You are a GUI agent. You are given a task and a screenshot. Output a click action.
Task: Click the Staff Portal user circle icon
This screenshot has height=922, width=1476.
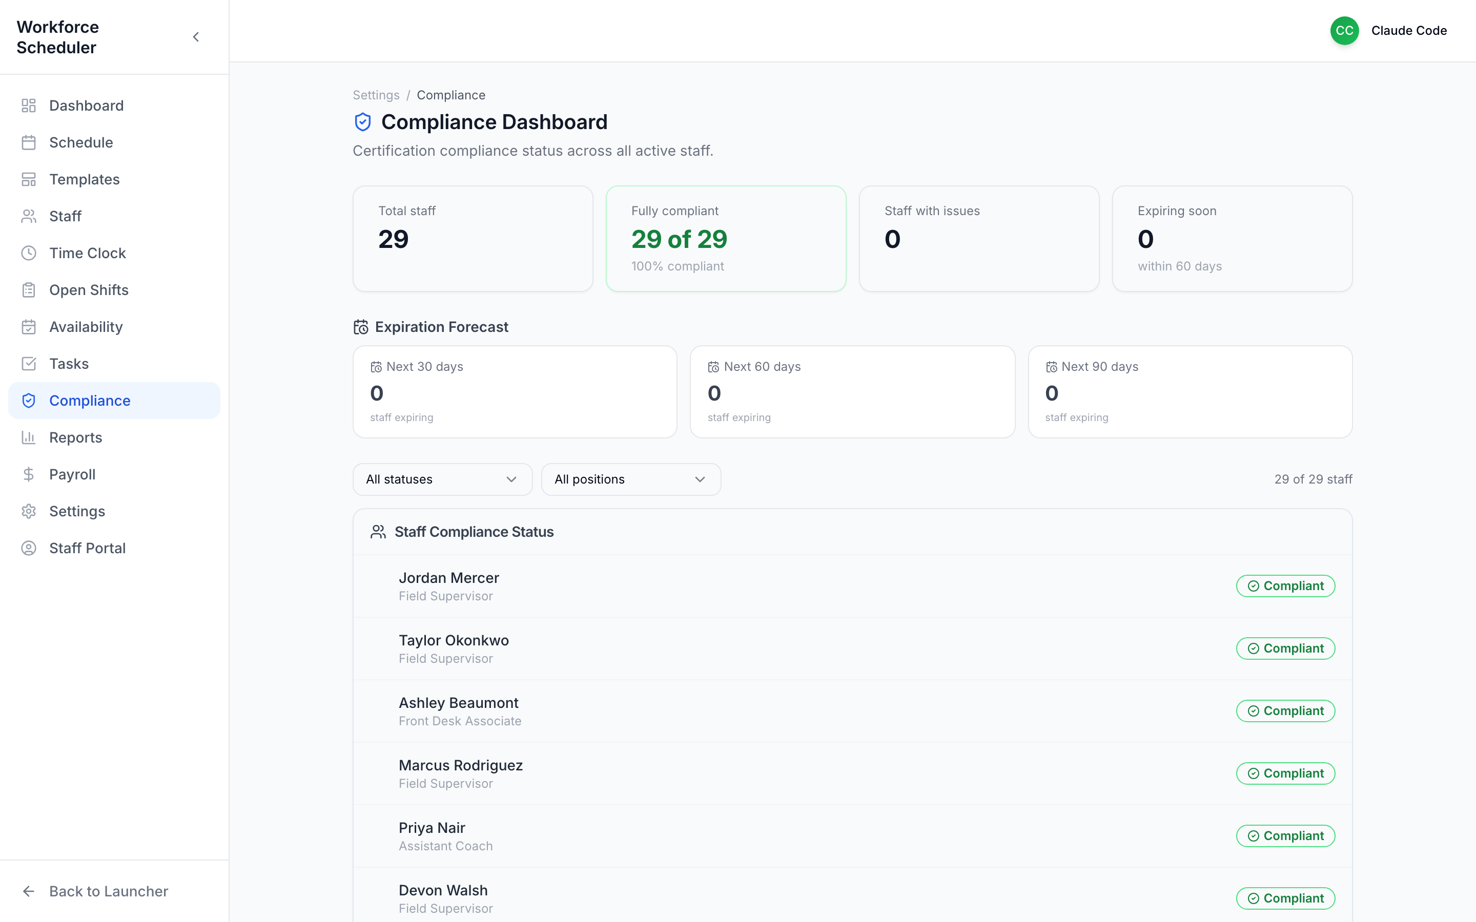[29, 548]
